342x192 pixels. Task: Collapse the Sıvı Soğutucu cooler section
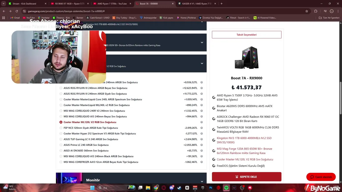pos(202,63)
